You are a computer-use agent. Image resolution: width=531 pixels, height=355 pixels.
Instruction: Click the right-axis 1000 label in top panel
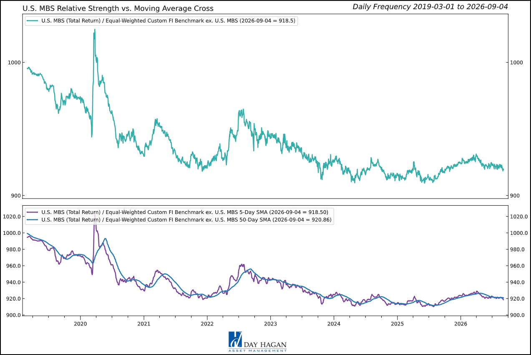tap(517, 63)
